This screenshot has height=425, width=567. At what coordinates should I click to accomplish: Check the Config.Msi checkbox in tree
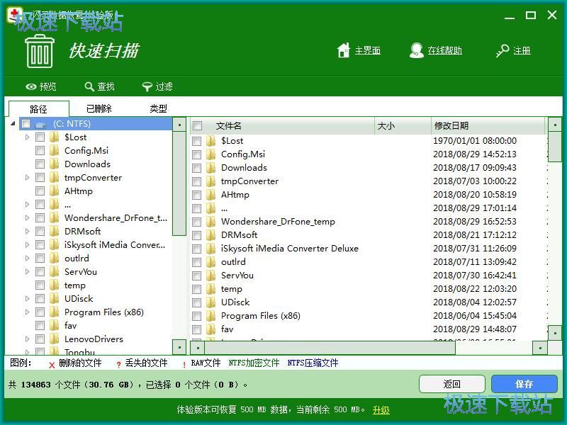coord(40,151)
